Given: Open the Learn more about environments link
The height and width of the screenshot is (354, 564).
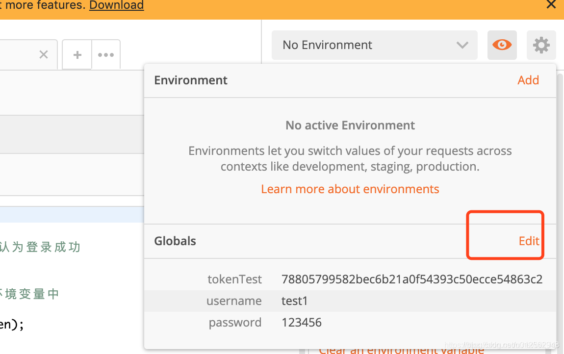Looking at the screenshot, I should [x=350, y=189].
